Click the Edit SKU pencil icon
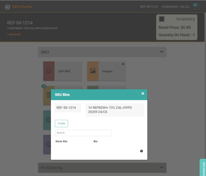This screenshot has width=206, height=176. pyautogui.click(x=49, y=71)
